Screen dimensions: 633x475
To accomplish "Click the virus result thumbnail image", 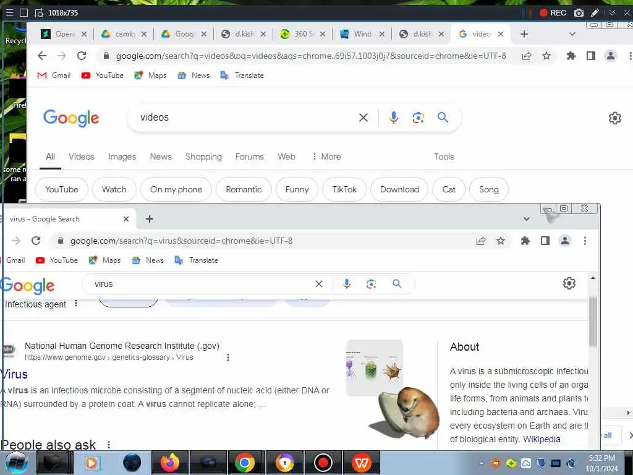I will pos(374,367).
